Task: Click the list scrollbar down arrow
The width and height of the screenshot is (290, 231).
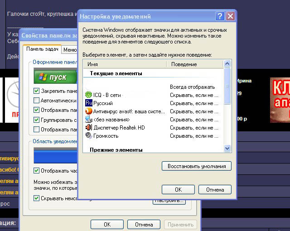Action: pos(227,148)
